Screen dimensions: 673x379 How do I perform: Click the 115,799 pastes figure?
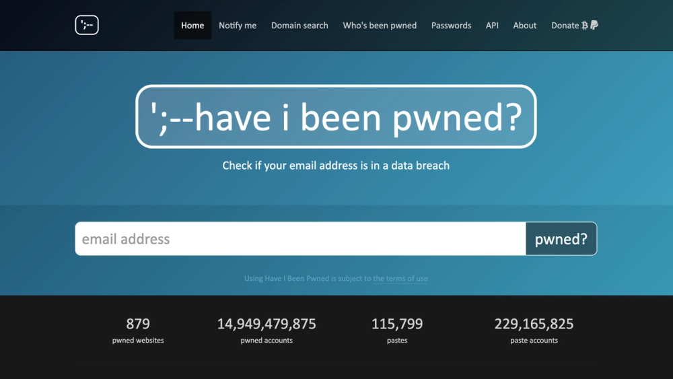coord(397,324)
